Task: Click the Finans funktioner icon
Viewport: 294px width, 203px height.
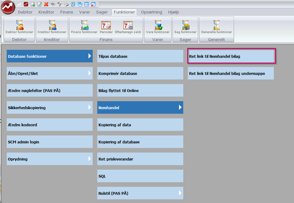Action: coord(84,26)
